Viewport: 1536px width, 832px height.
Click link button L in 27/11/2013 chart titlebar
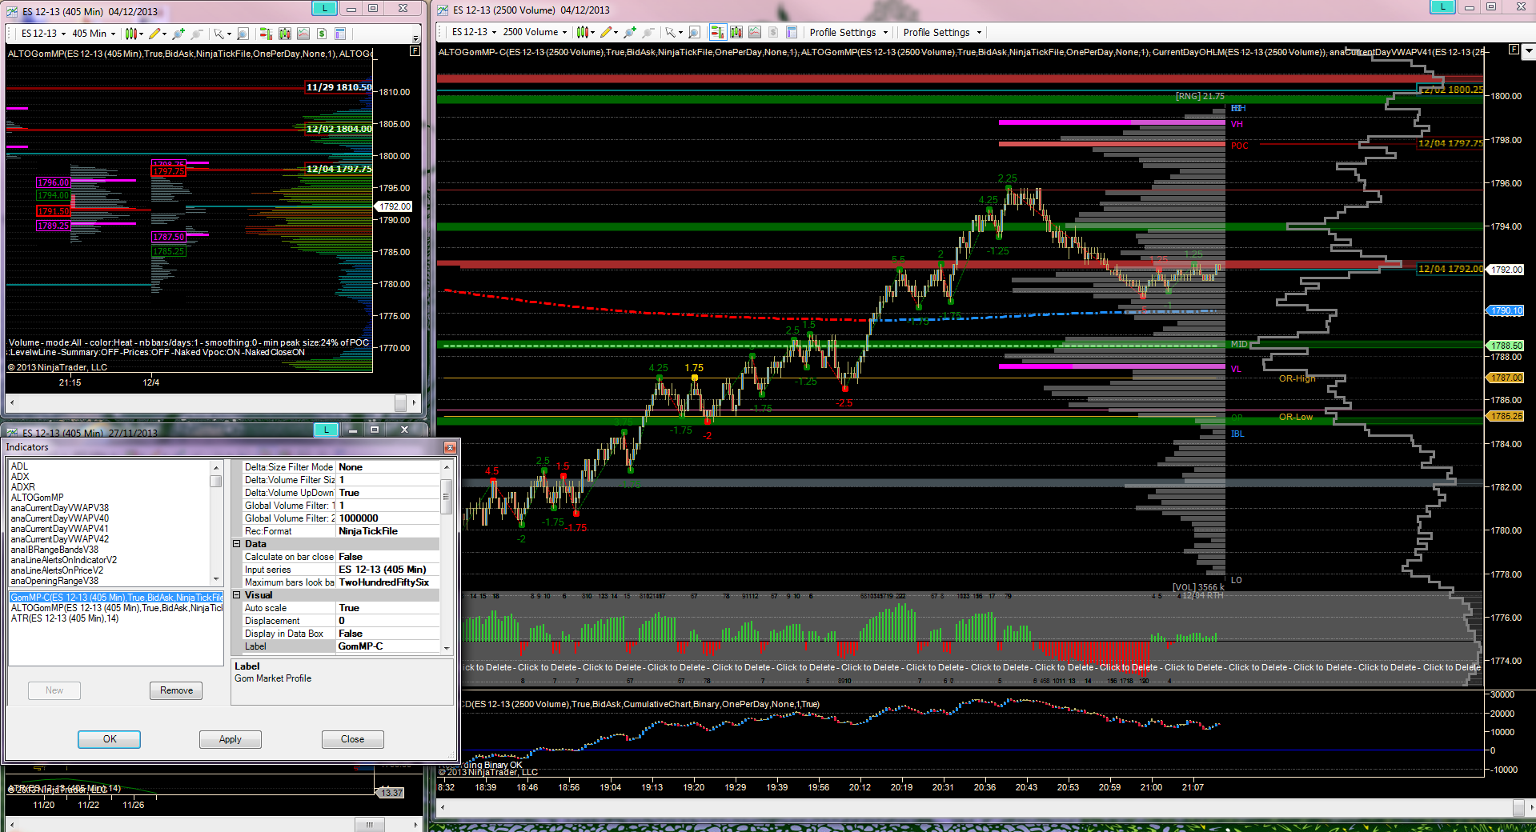click(326, 430)
